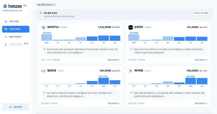Image resolution: width=217 pixels, height=114 pixels.
Task: Click the 언급 907회 · 155개 채널 text
Action: point(137,60)
